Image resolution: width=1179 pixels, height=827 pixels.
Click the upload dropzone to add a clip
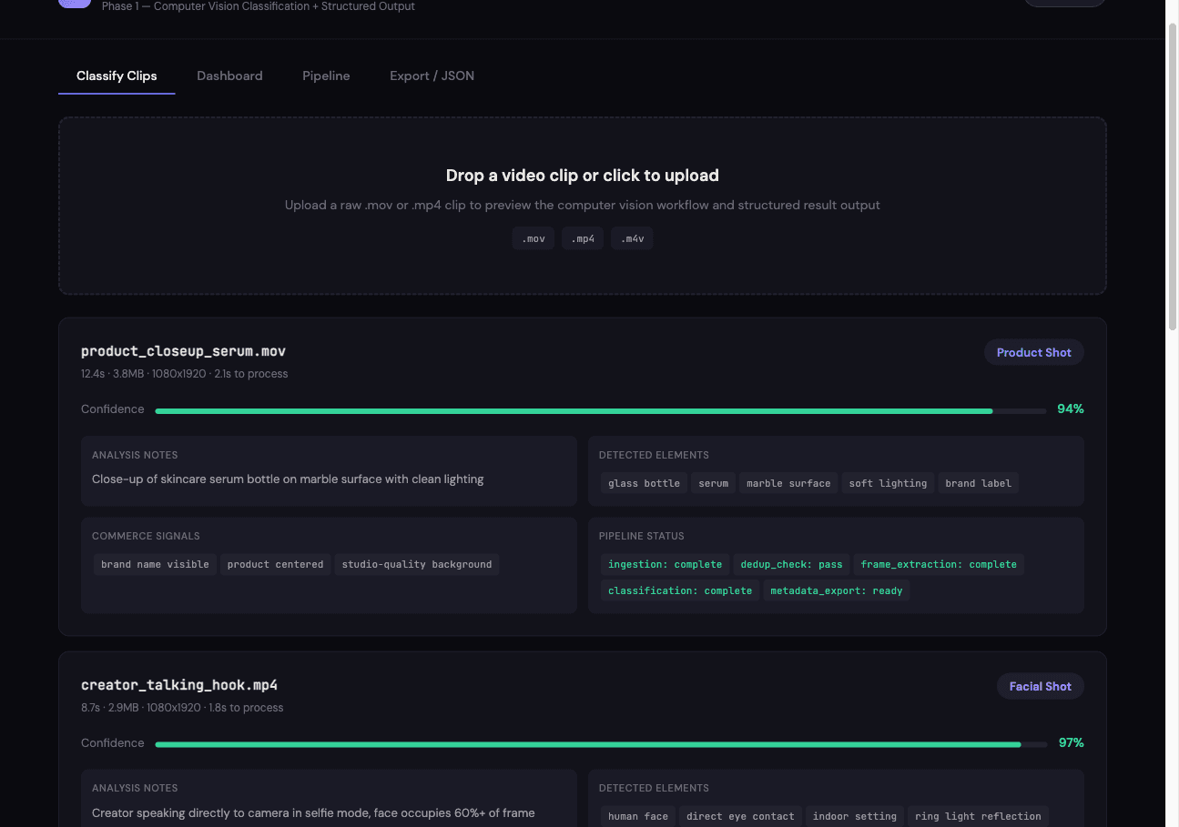[582, 205]
